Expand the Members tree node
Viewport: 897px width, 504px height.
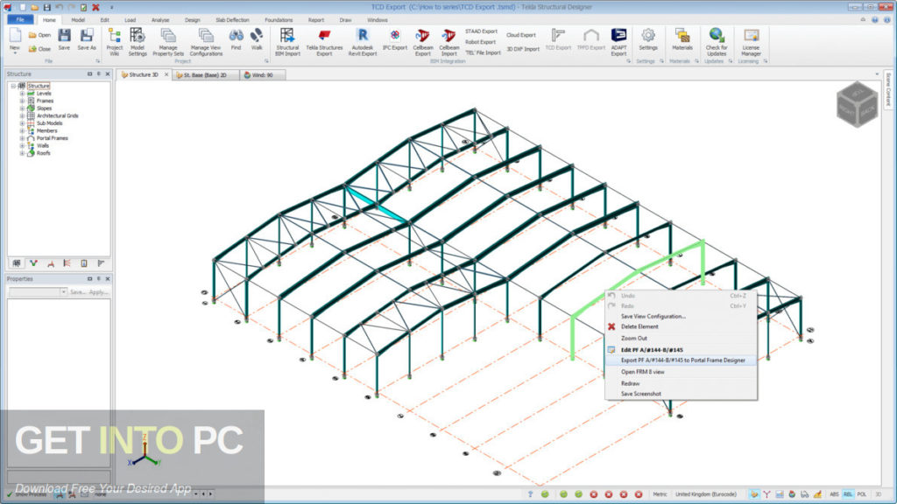22,130
